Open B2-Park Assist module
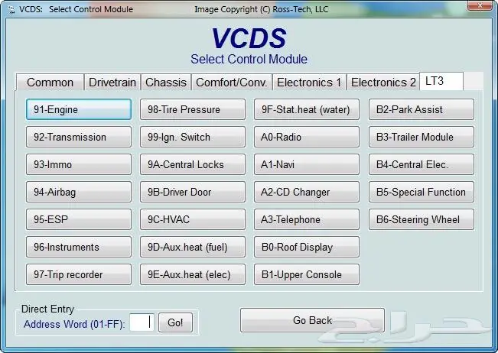 421,109
